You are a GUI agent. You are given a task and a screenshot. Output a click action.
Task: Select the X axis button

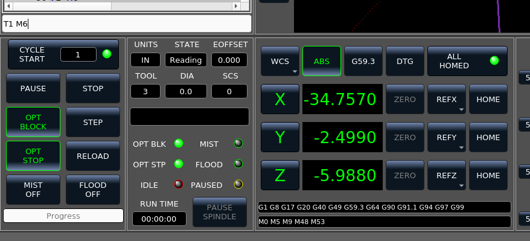[x=280, y=99]
